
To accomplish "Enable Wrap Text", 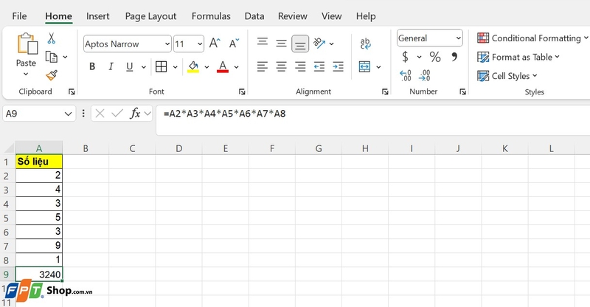I will click(365, 44).
